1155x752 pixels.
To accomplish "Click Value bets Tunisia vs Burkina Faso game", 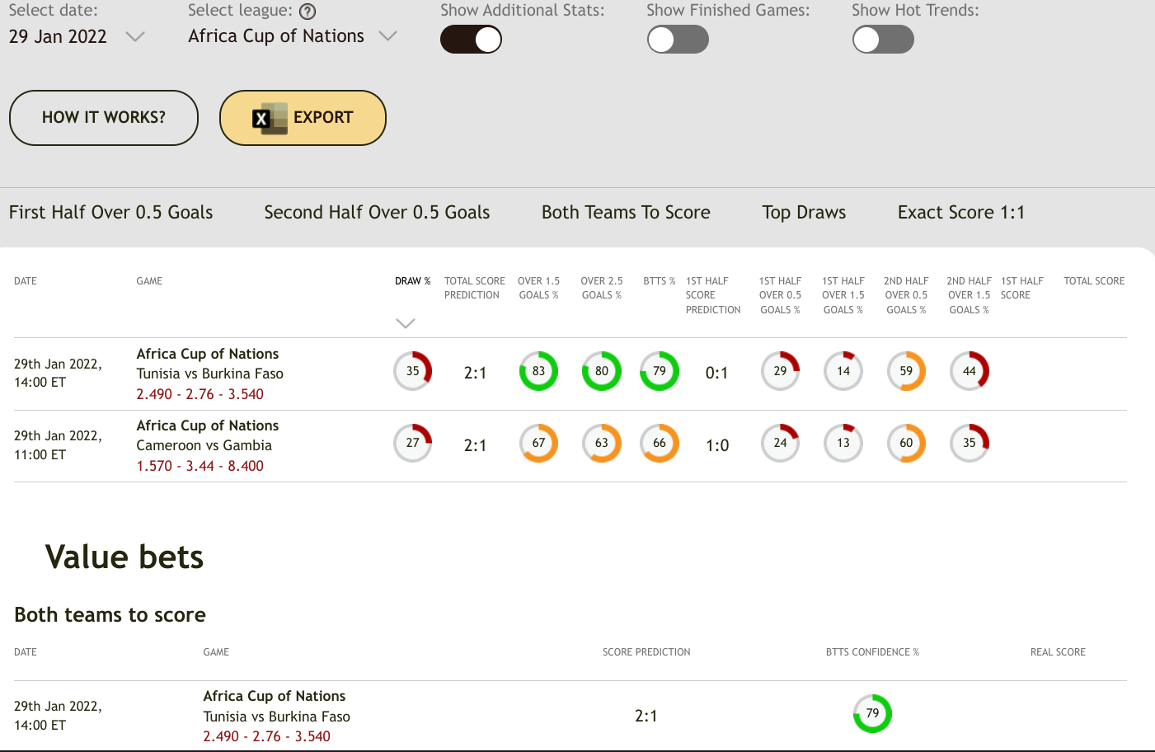I will pos(276,717).
